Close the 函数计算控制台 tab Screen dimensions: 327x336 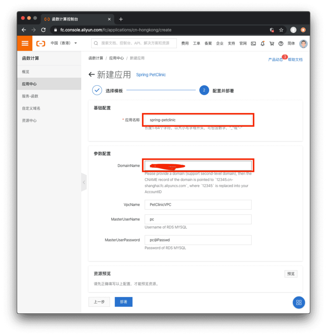[109, 19]
